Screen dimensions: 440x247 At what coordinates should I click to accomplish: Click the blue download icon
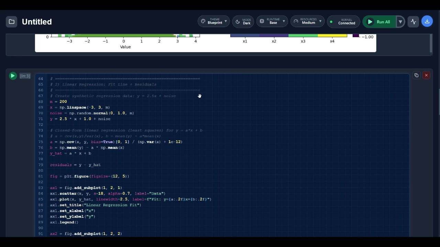tap(427, 21)
